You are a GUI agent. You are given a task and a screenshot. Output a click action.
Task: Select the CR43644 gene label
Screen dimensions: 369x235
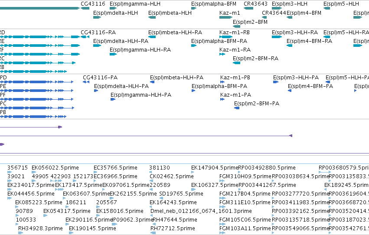pyautogui.click(x=274, y=13)
